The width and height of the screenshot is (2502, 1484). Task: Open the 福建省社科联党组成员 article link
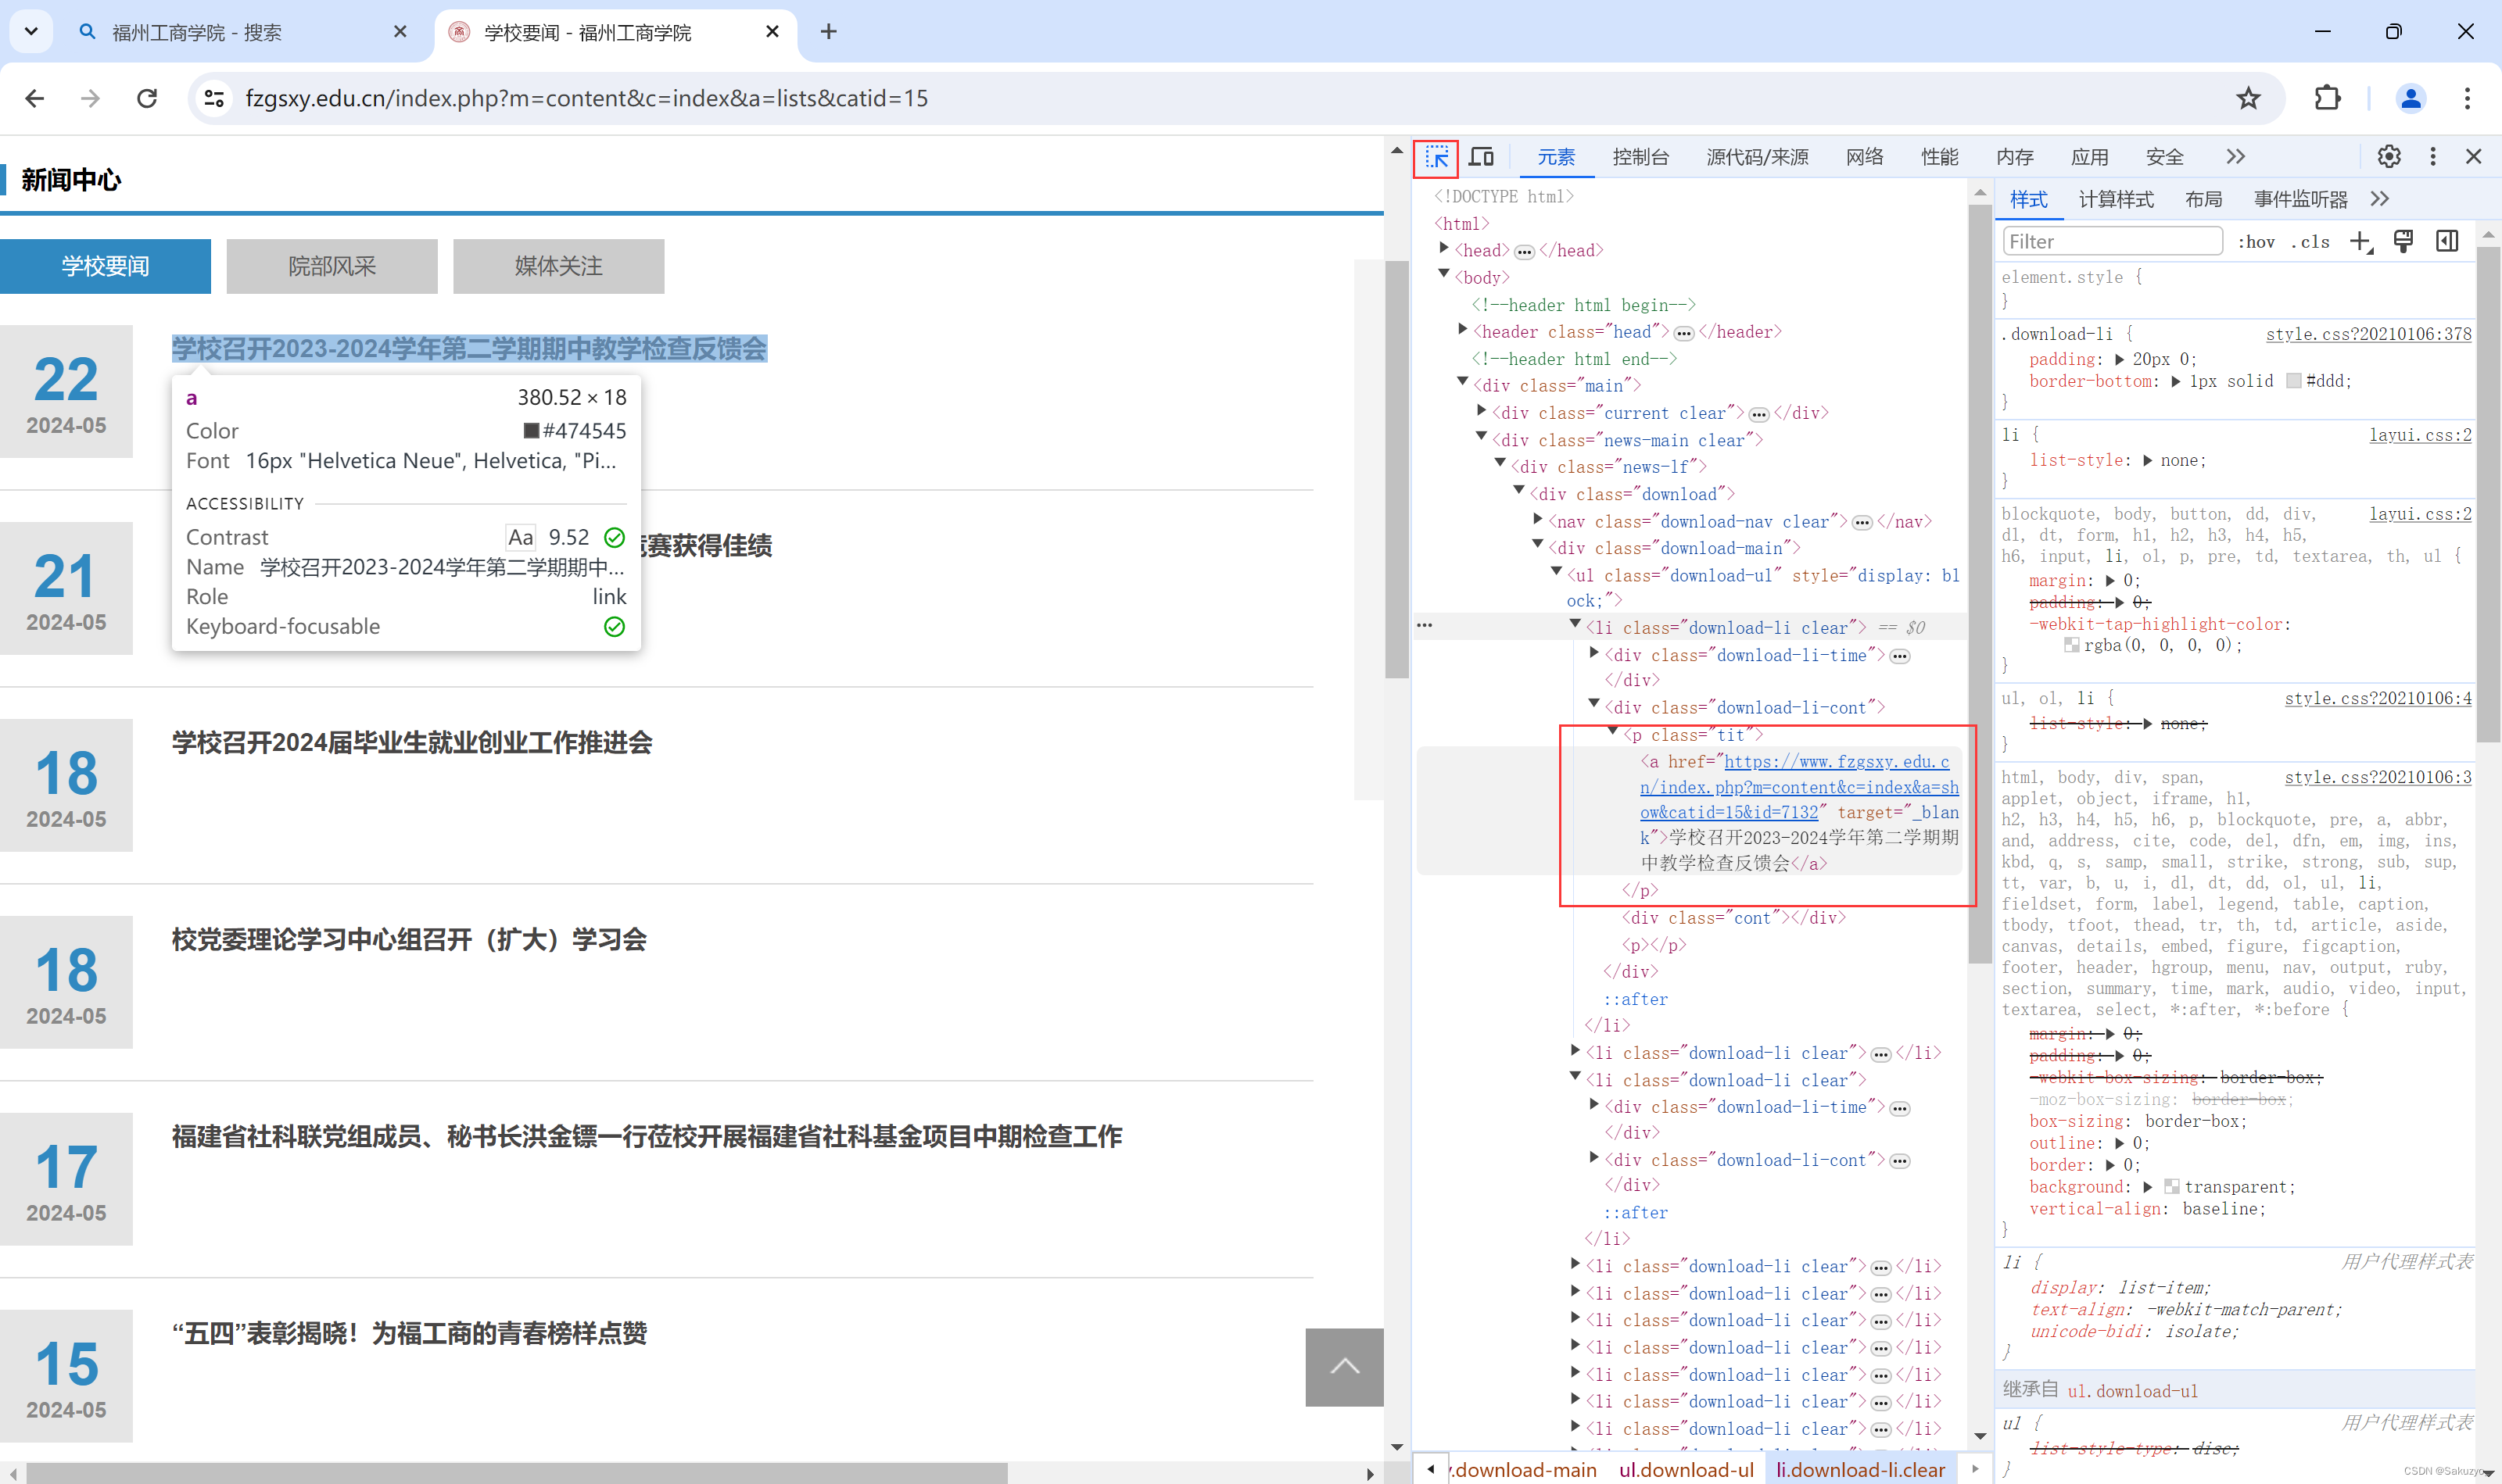(647, 1137)
